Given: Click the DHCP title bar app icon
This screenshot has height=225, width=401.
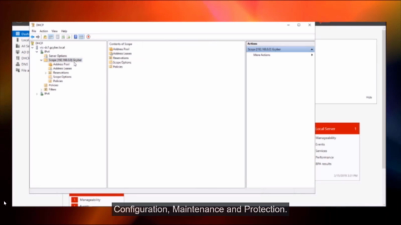Looking at the screenshot, I should [33, 25].
